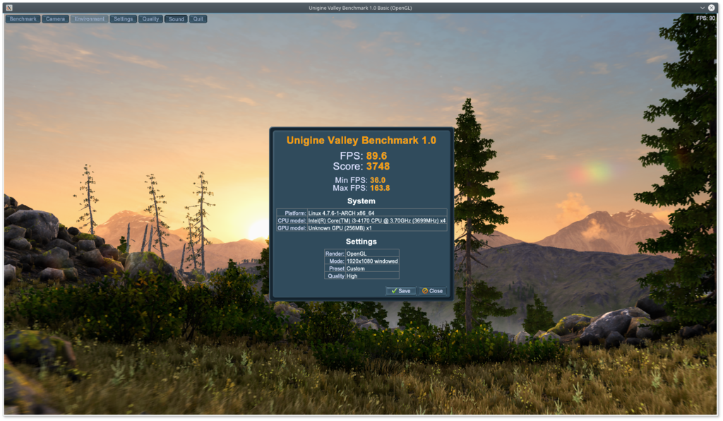
Task: Close the benchmark results dialog
Action: point(433,291)
